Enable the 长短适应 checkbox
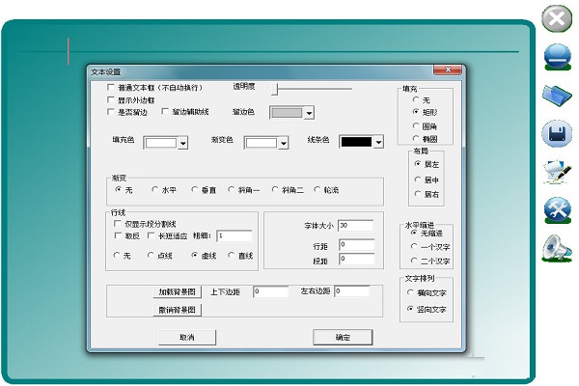Viewport: 579px width, 386px height. pyautogui.click(x=151, y=235)
